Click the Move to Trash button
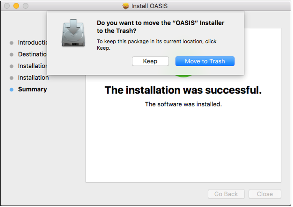293x207 pixels. (205, 61)
